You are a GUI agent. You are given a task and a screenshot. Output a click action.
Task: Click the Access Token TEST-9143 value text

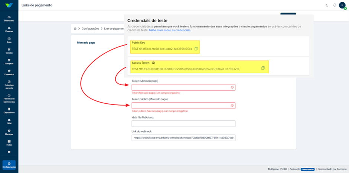(x=185, y=69)
